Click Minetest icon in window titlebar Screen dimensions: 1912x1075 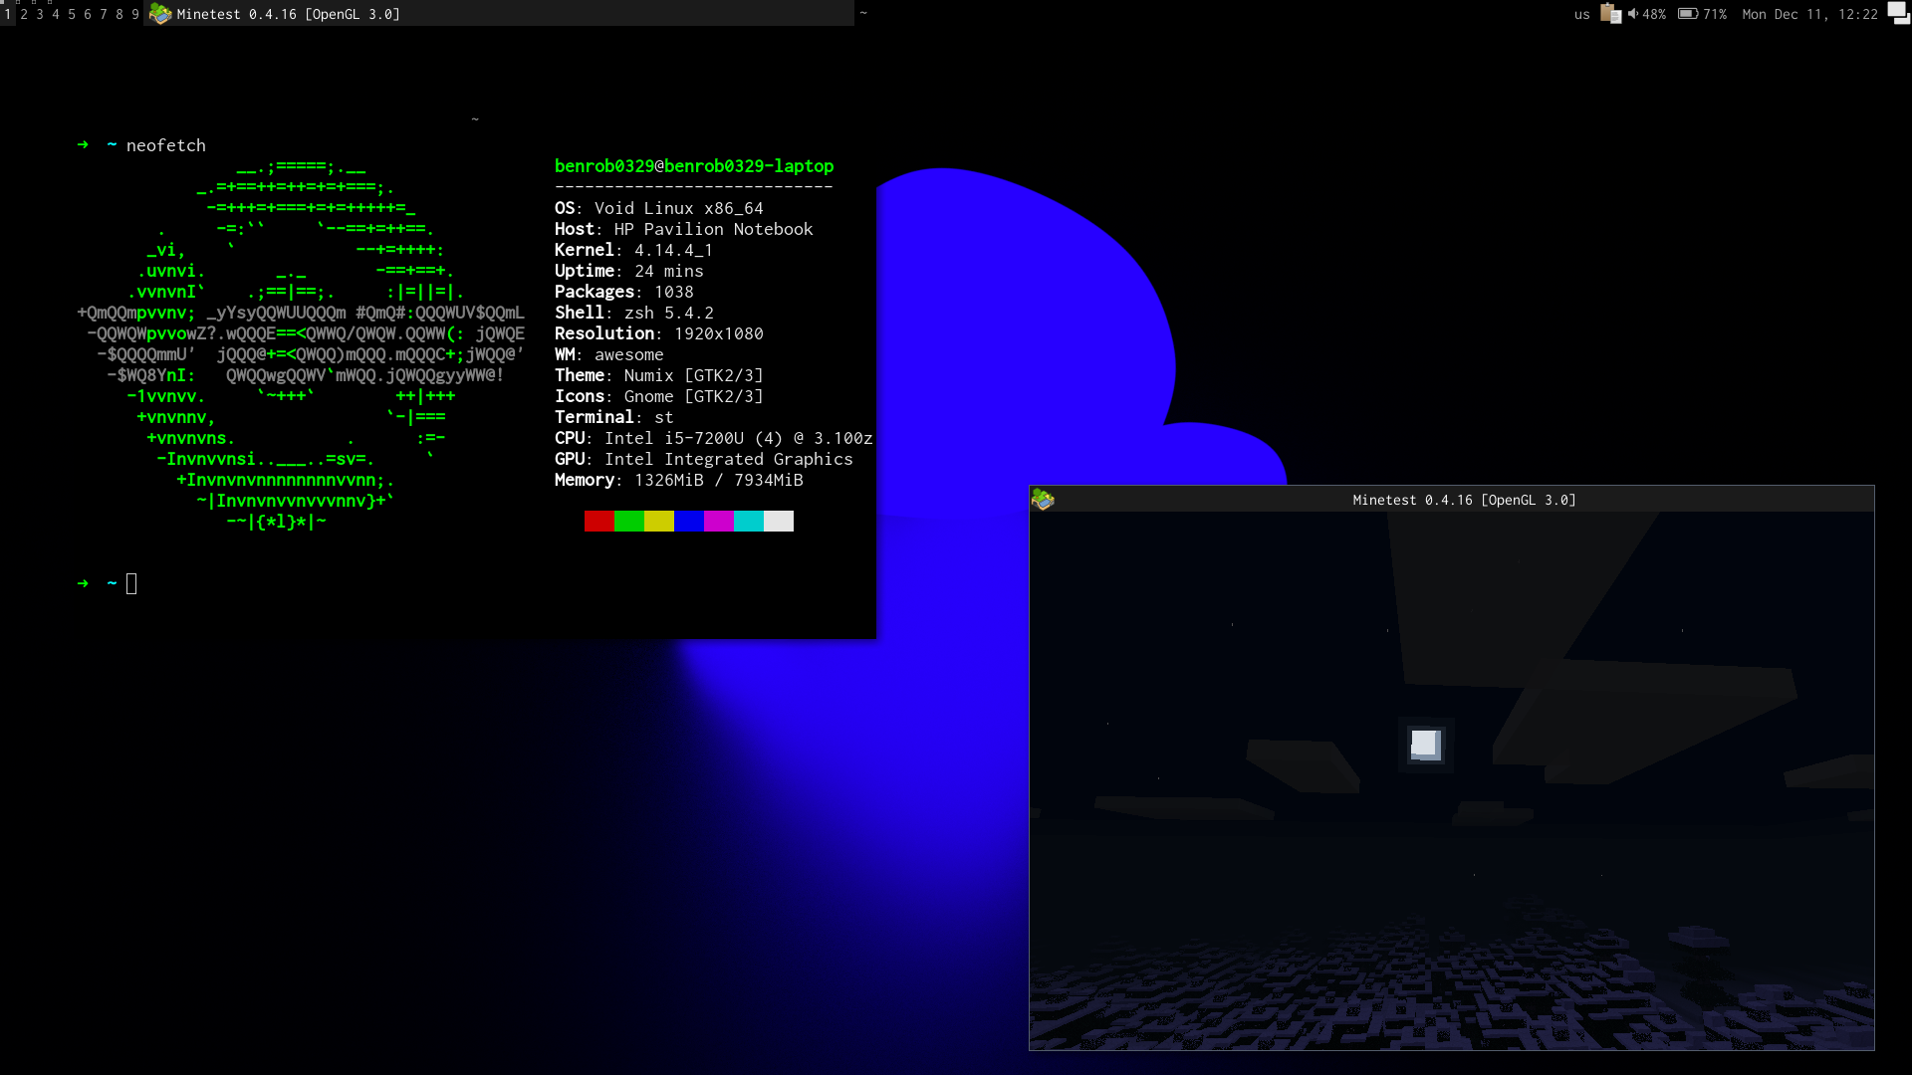tap(1043, 500)
